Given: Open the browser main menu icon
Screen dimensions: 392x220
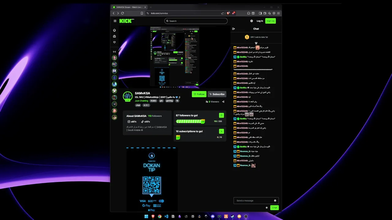Looking at the screenshot, I should [278, 13].
